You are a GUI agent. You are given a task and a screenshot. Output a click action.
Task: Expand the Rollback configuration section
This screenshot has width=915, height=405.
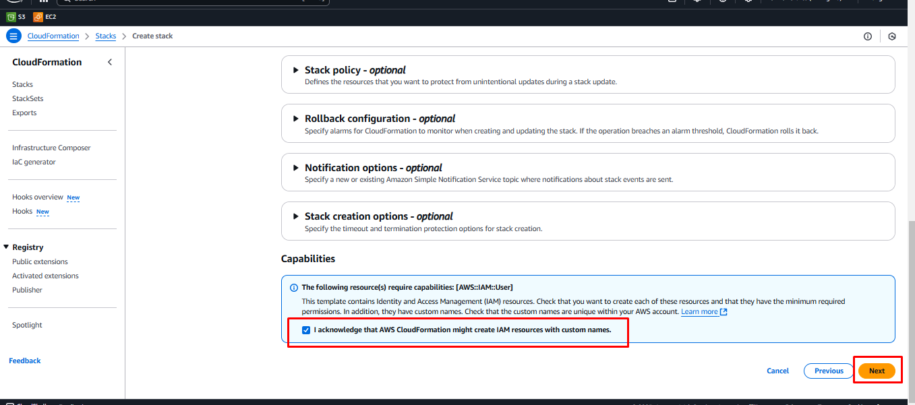pos(295,119)
